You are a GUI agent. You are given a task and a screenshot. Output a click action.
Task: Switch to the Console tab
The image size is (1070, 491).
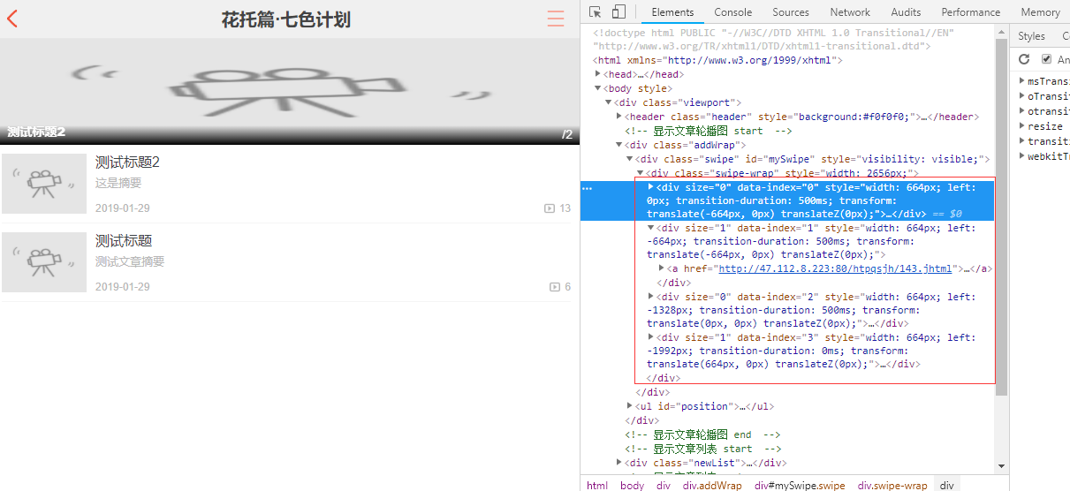732,12
